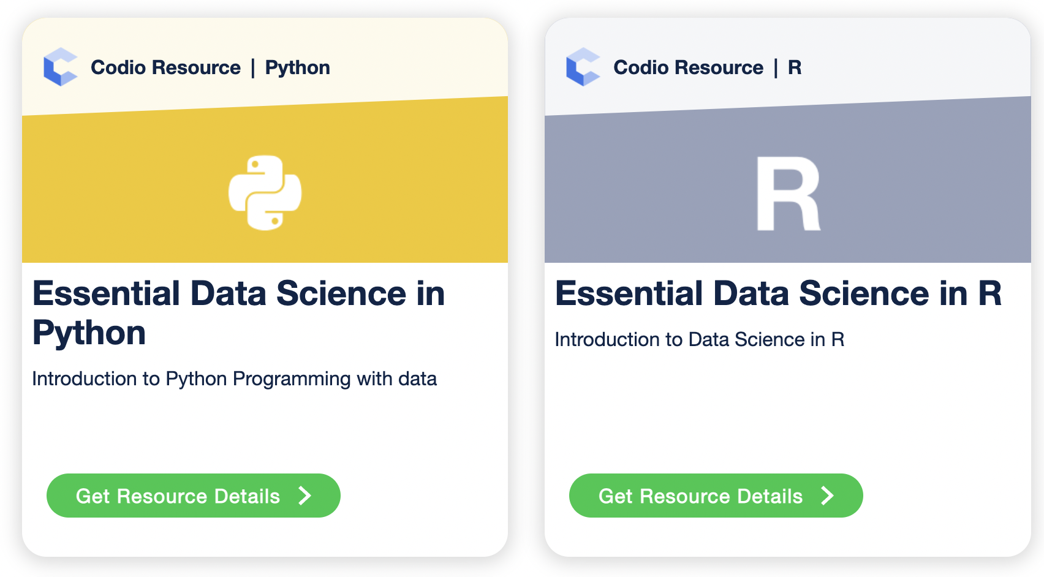Click the Python course description text
Screen dimensions: 1044x577
click(235, 379)
